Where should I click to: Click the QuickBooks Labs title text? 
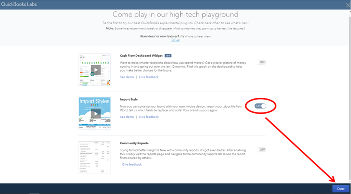coord(19,4)
